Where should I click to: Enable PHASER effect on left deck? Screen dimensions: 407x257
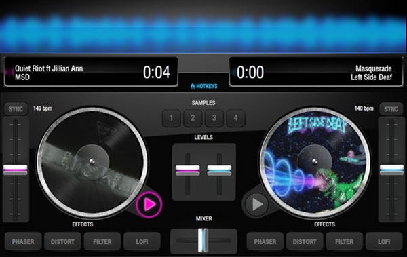click(23, 241)
